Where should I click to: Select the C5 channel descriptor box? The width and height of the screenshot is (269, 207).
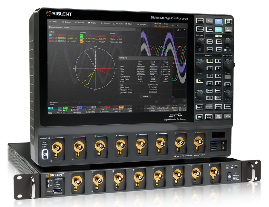tap(84, 110)
